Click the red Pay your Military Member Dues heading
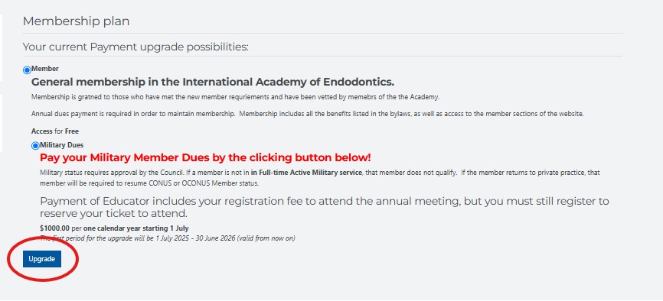The height and width of the screenshot is (301, 663). [205, 158]
